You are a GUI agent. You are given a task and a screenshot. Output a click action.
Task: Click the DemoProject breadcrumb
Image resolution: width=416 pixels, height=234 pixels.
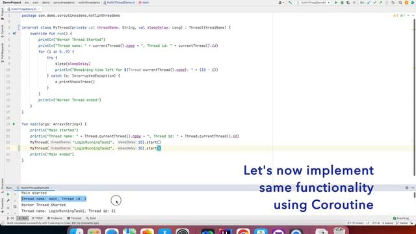pyautogui.click(x=12, y=3)
